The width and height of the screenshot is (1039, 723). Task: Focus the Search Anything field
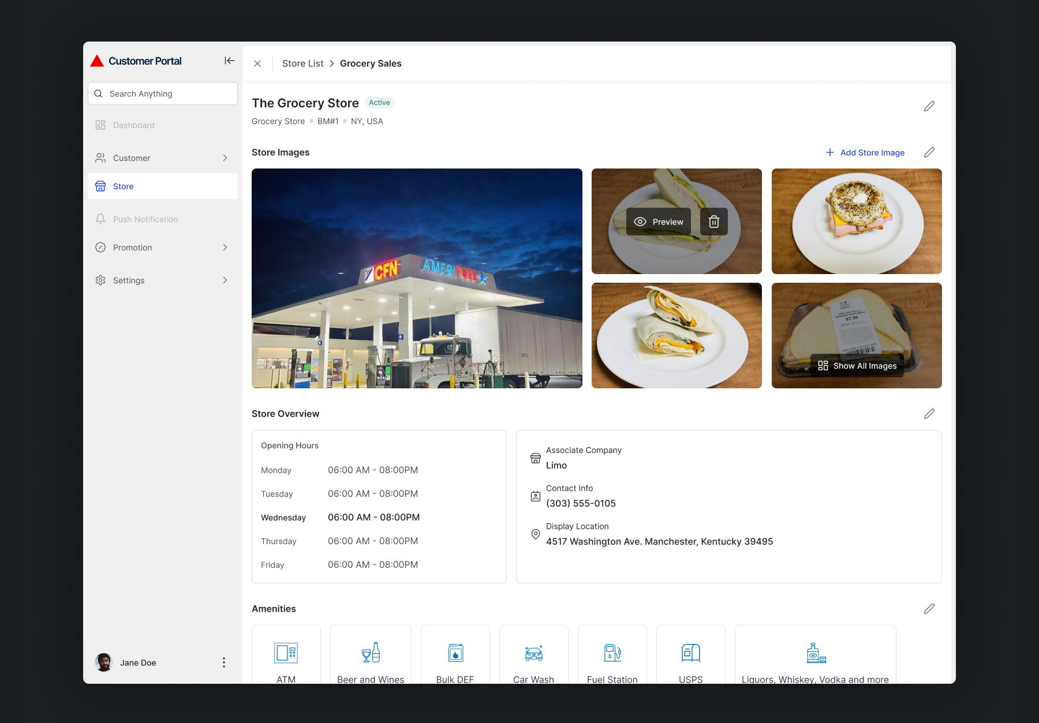click(163, 93)
